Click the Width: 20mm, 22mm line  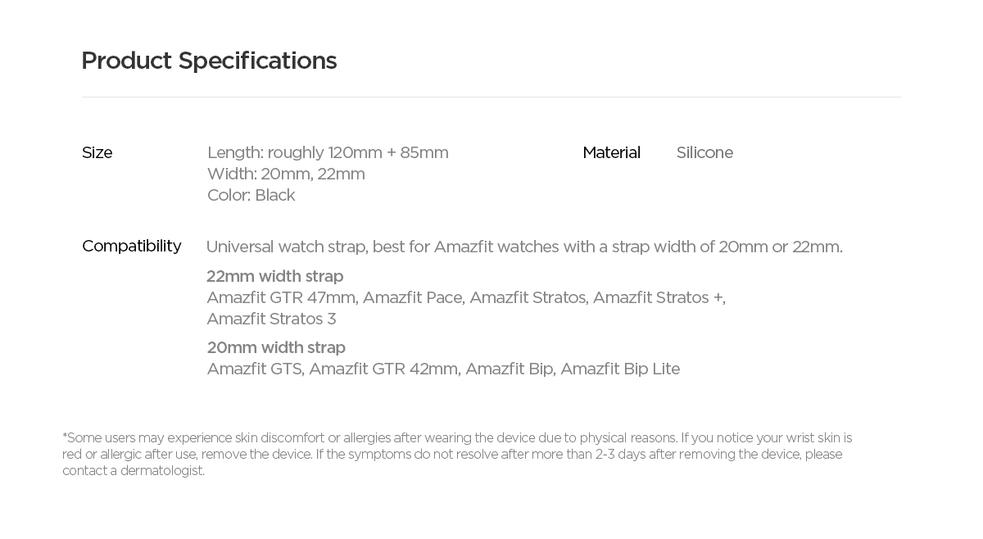(286, 174)
